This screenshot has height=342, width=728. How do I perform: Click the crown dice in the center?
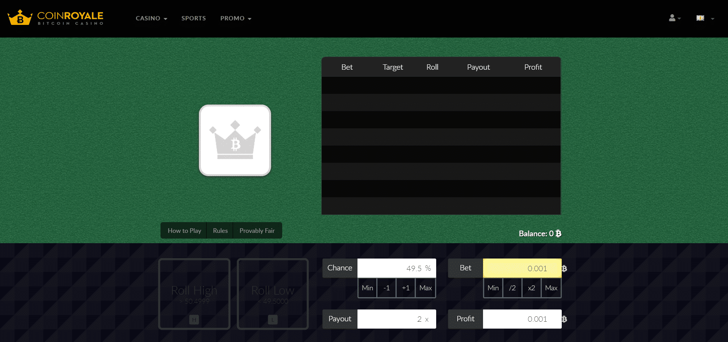[x=235, y=141]
